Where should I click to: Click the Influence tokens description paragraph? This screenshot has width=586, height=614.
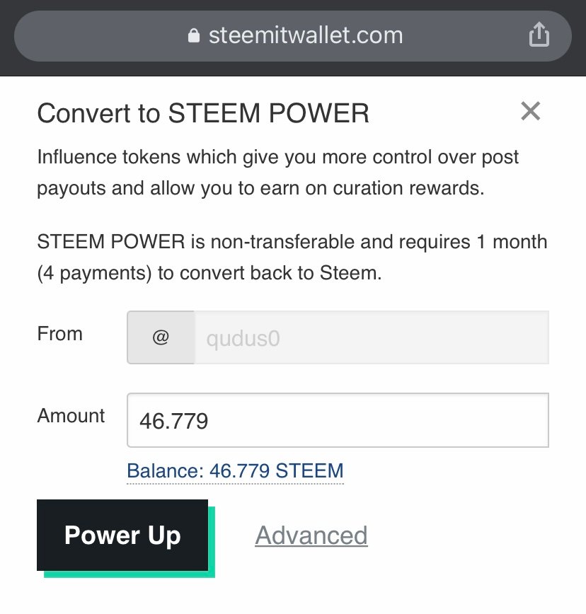tap(278, 173)
